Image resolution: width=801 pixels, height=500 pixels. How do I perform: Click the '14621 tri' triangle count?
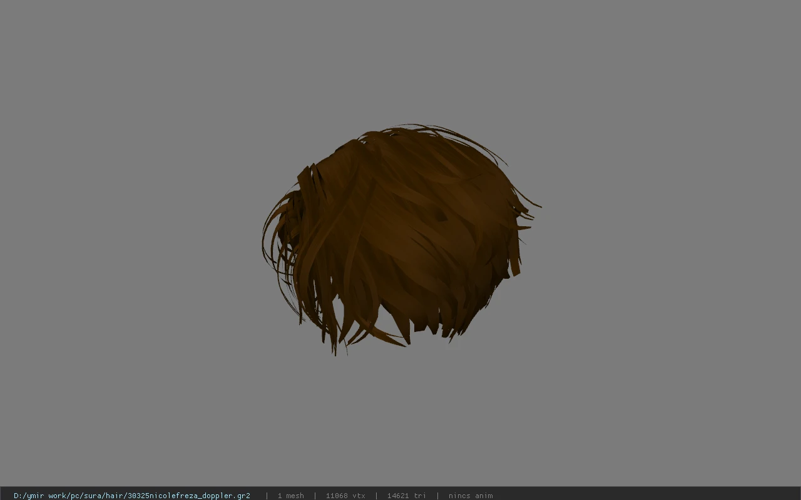pos(407,496)
